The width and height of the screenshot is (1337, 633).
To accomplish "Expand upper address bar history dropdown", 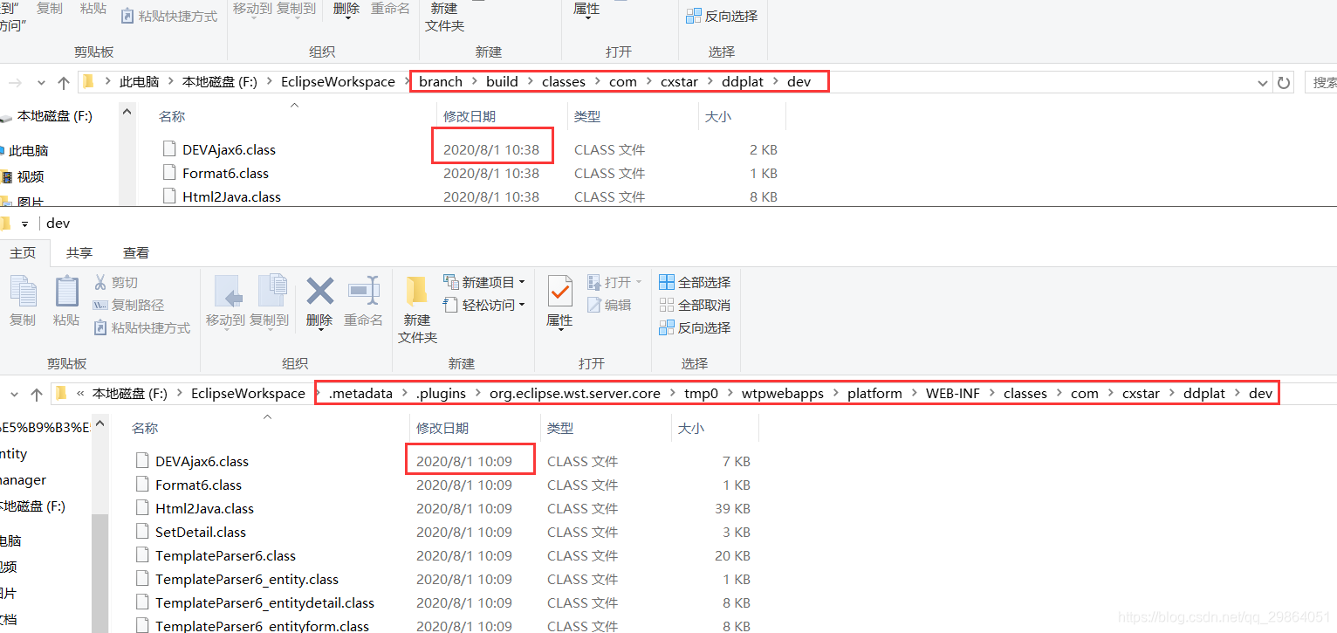I will (1263, 83).
